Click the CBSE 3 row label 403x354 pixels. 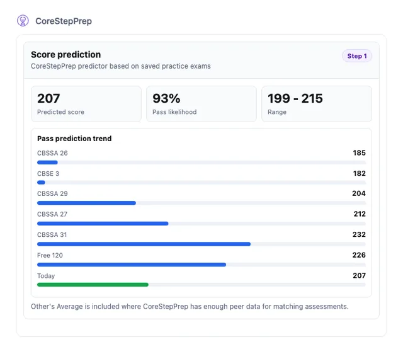(48, 173)
